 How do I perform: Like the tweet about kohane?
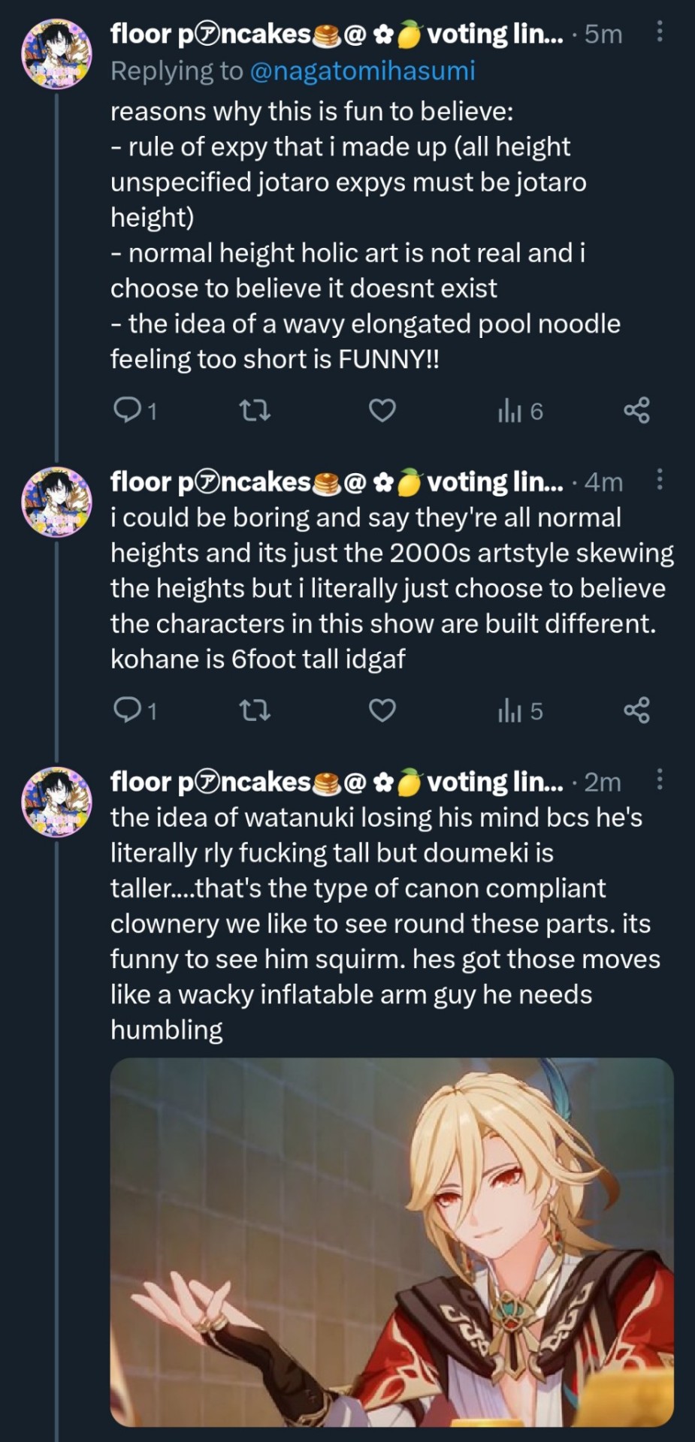pyautogui.click(x=382, y=710)
